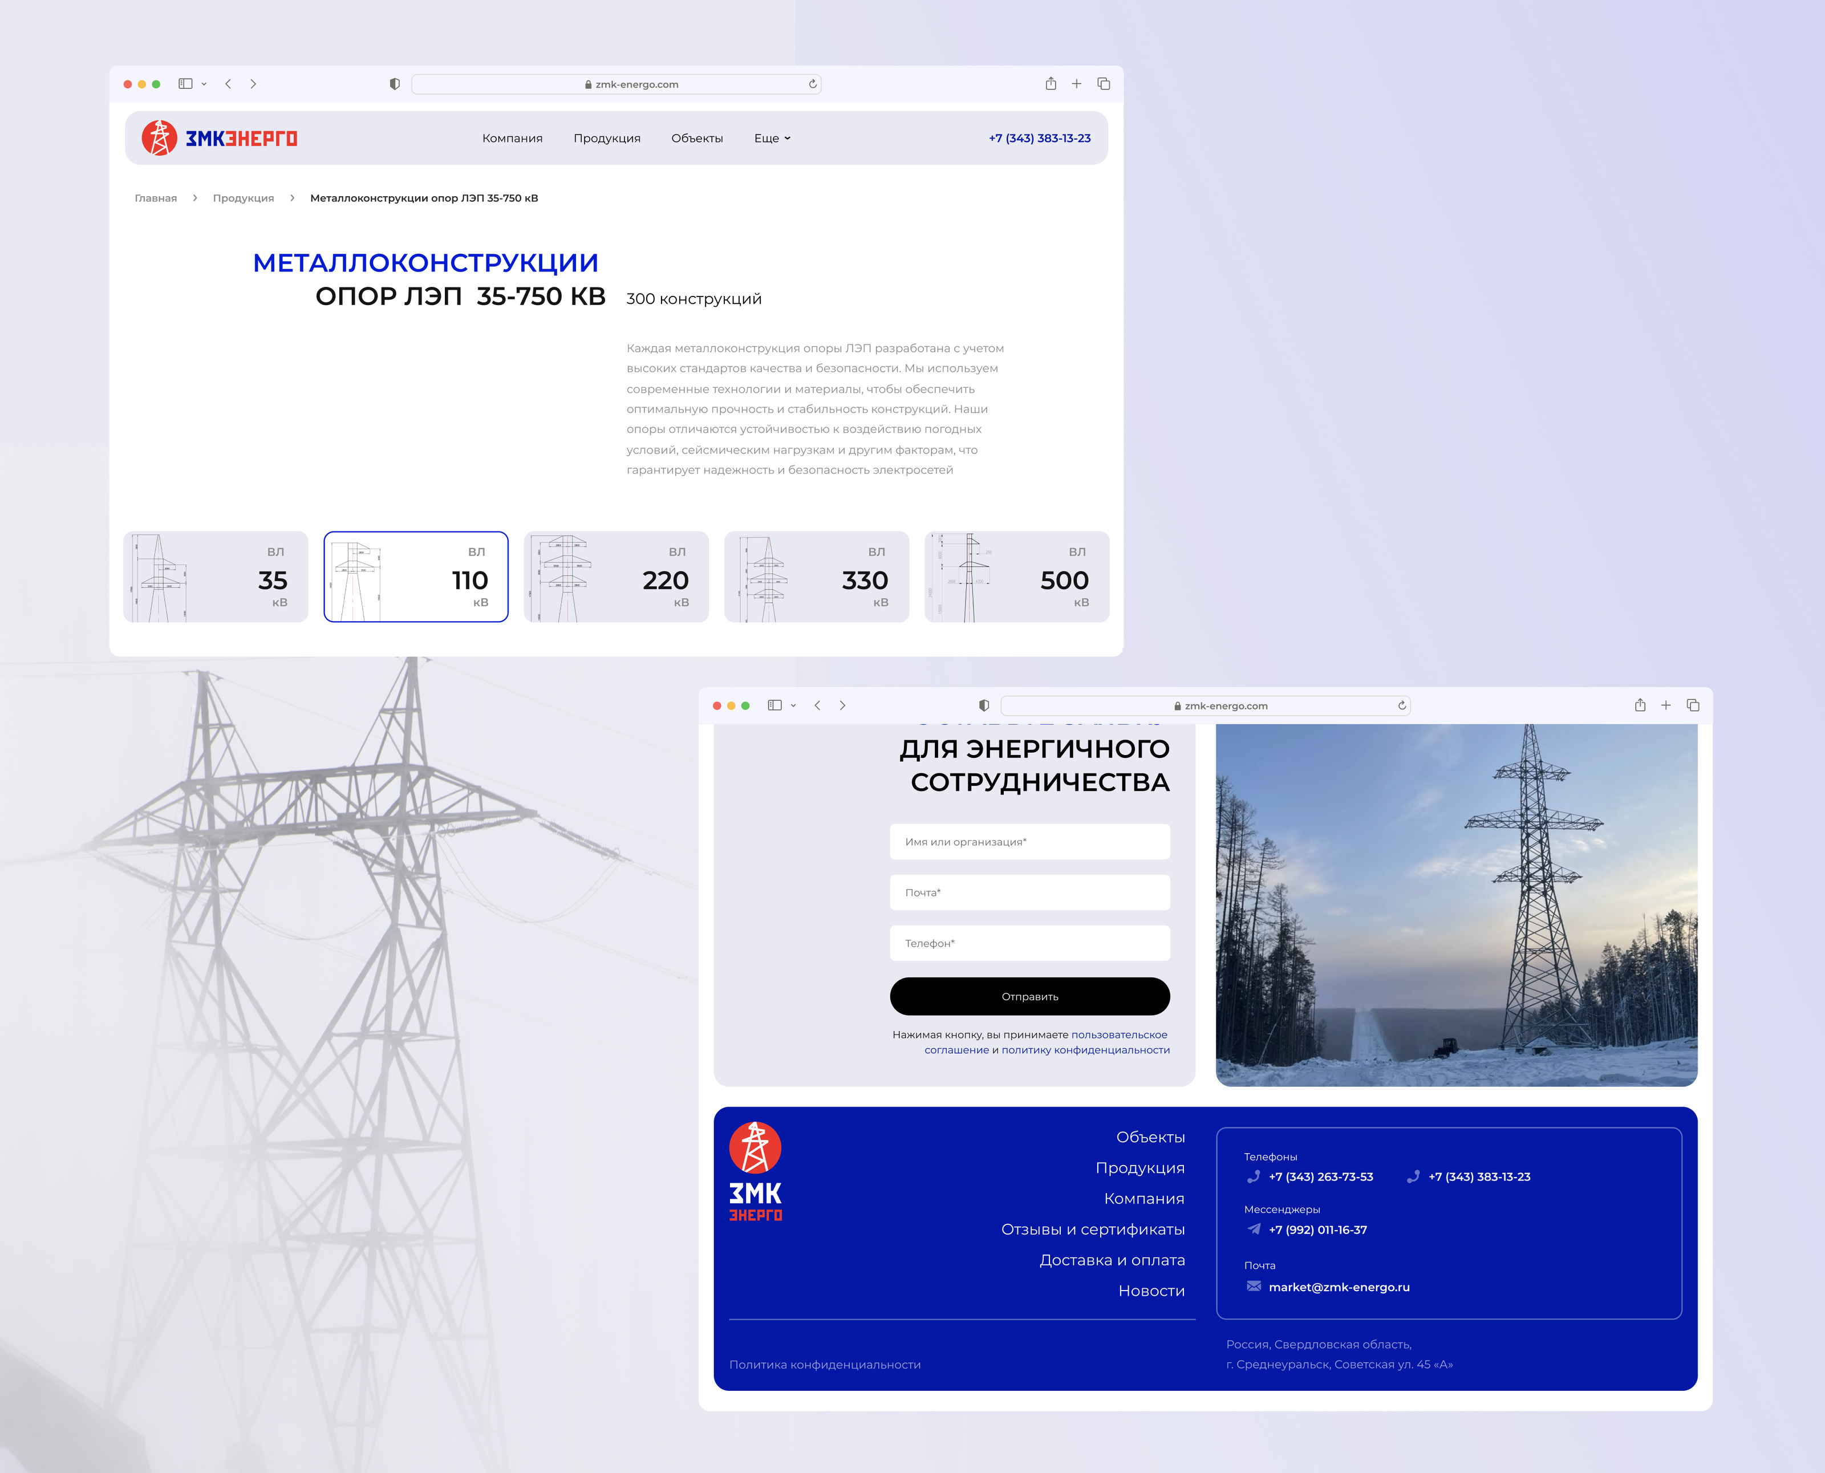Viewport: 1825px width, 1473px height.
Task: Open the Компания item in header navigation
Action: tap(512, 139)
